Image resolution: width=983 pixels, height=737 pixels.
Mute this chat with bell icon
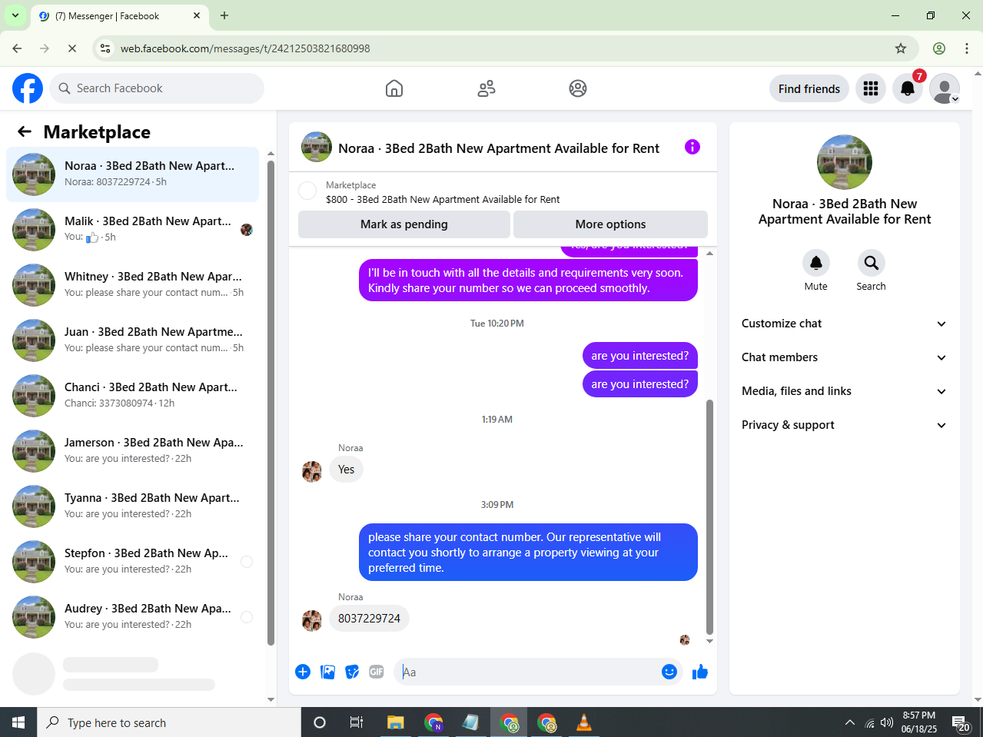coord(816,263)
